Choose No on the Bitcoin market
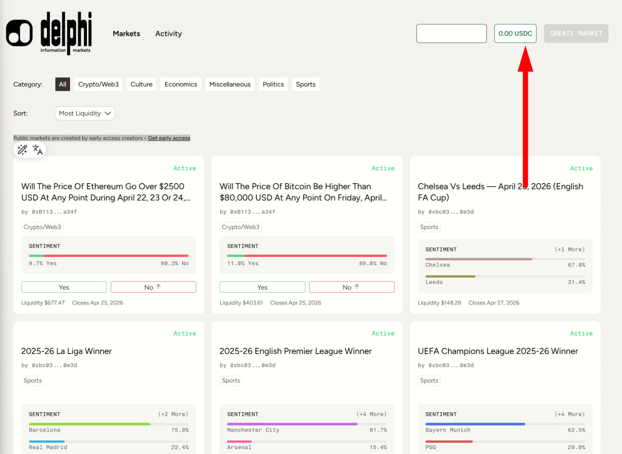The width and height of the screenshot is (622, 454). (x=351, y=287)
